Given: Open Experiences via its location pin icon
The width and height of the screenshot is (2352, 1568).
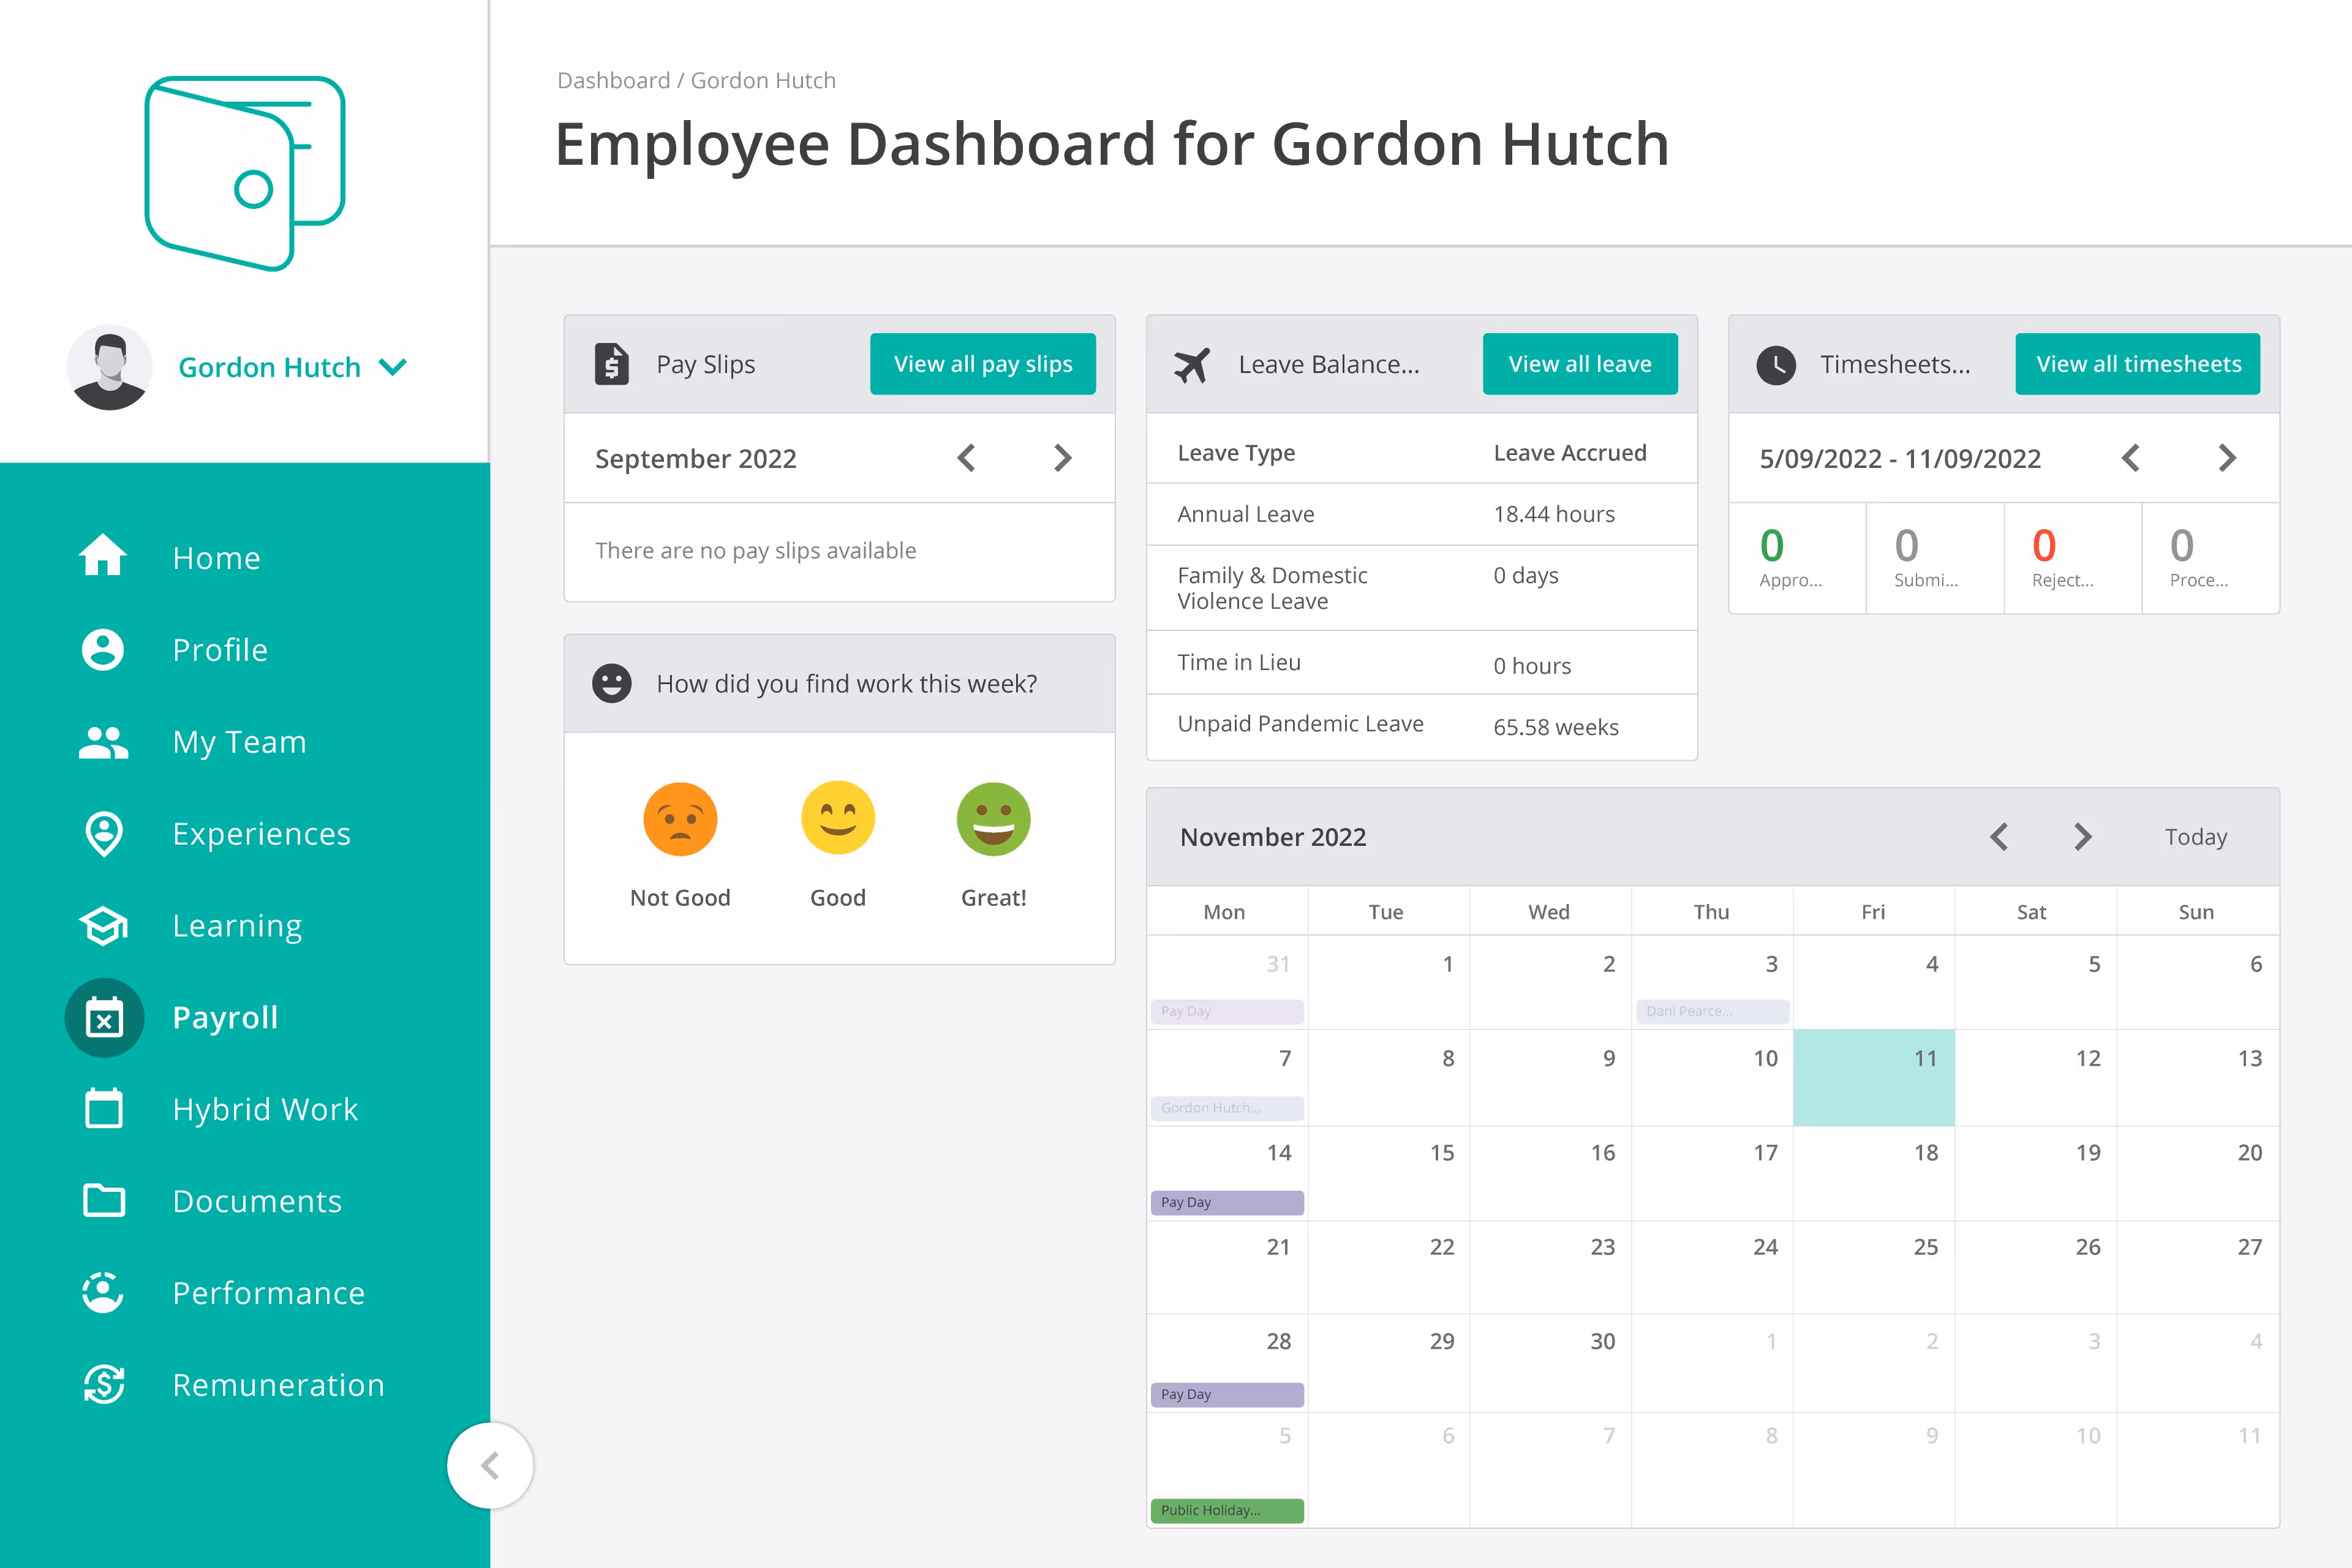Looking at the screenshot, I should [x=103, y=833].
